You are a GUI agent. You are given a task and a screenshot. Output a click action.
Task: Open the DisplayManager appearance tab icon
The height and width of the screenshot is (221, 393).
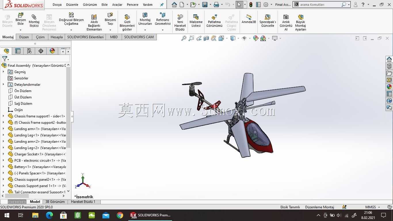click(52, 51)
